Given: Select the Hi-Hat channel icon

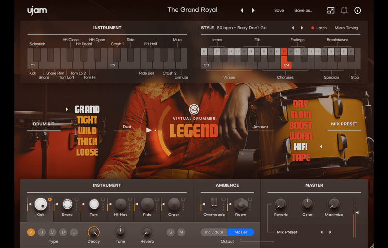Looking at the screenshot, I should click(x=121, y=204).
